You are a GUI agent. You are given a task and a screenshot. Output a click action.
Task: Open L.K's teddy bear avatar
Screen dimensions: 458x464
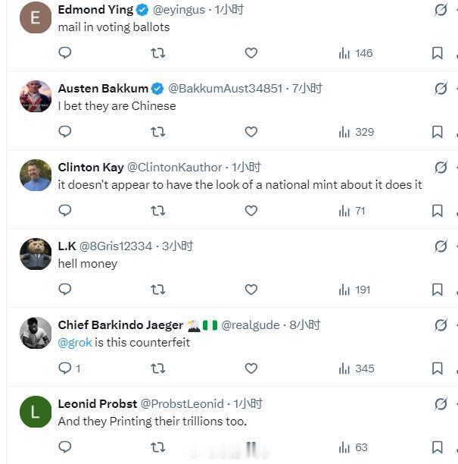tap(36, 255)
